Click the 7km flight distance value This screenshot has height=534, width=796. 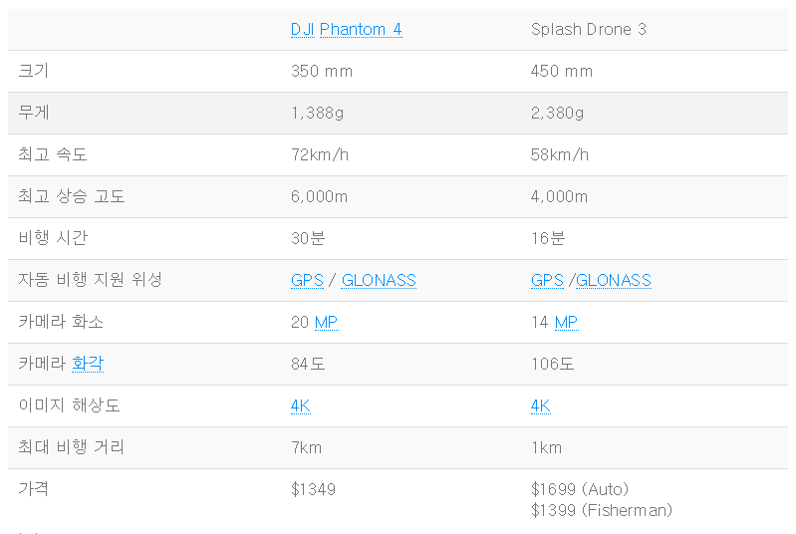(306, 447)
